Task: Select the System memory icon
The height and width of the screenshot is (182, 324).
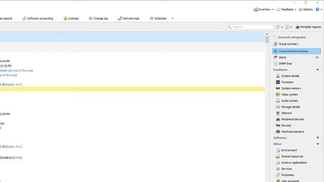Action: pos(278,88)
